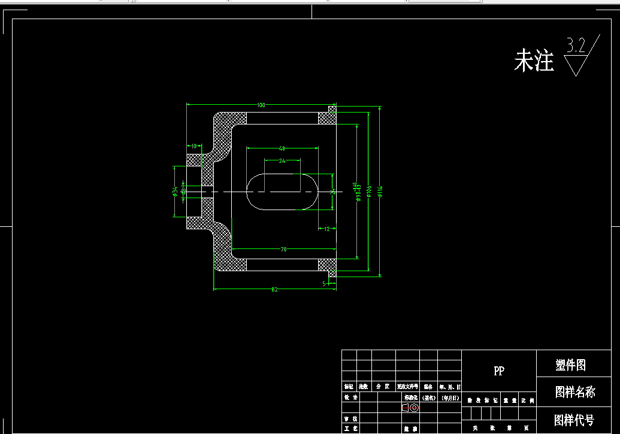Screen dimensions: 620x434
Task: Select the 批准 cell text
Action: (410, 429)
